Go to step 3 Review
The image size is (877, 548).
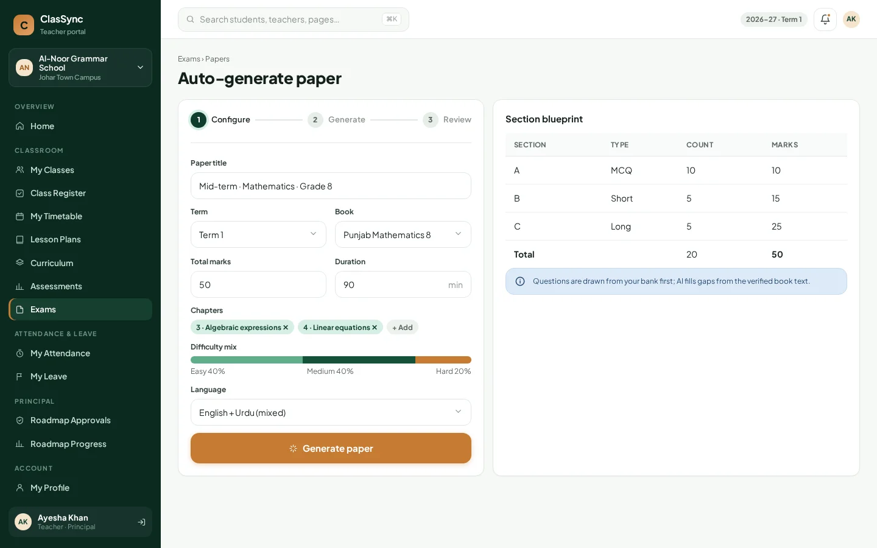pos(447,120)
